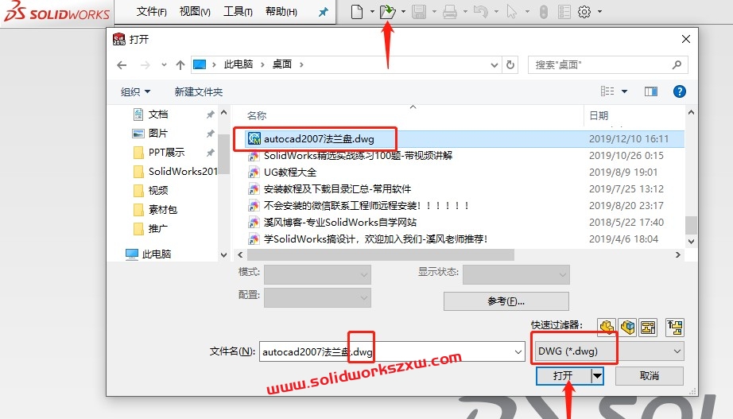Open the 组织 dropdown menu

[x=136, y=91]
